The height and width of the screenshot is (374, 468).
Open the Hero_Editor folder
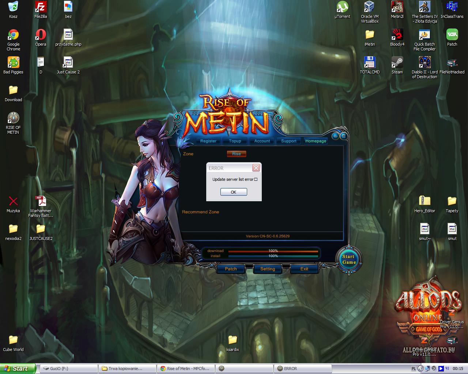pos(424,204)
